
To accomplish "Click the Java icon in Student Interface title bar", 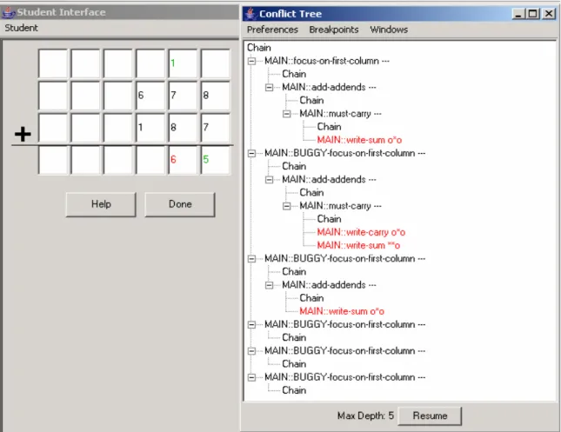I will pos(8,12).
